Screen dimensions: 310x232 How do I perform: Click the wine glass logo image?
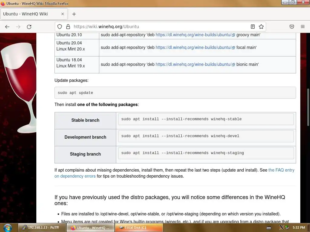coord(18,88)
